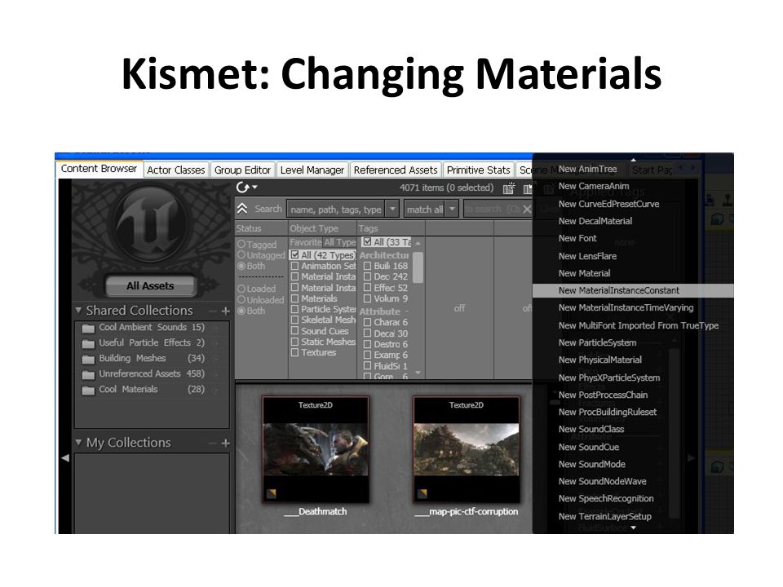Collapse the Attribute tag group
783x587 pixels.
[x=407, y=312]
